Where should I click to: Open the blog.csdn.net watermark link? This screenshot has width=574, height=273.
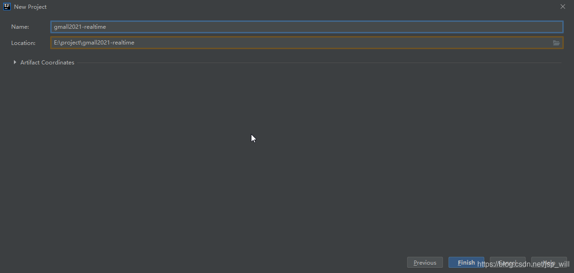tap(523, 264)
